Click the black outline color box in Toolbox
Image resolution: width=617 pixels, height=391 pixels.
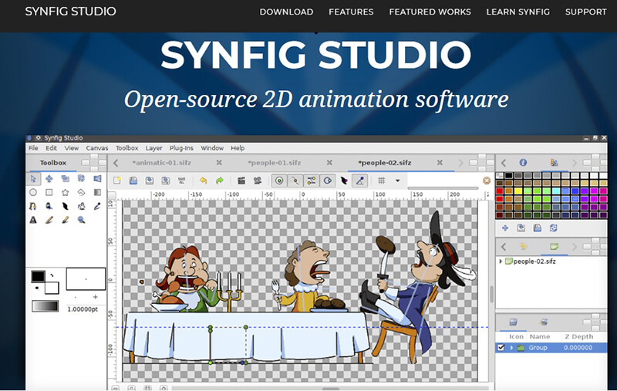point(38,277)
